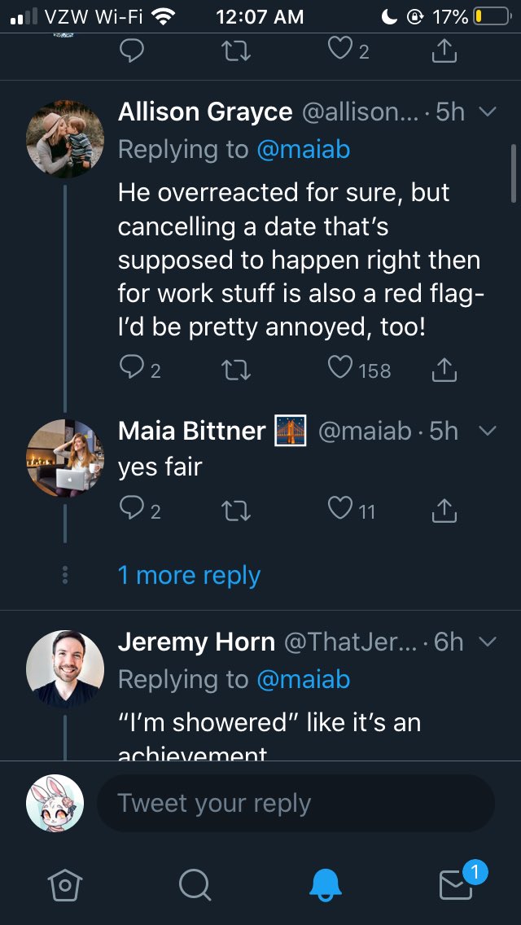Screen dimensions: 521x925
Task: Retweet Maia Bittner's "yes fair" reply
Action: tap(236, 511)
